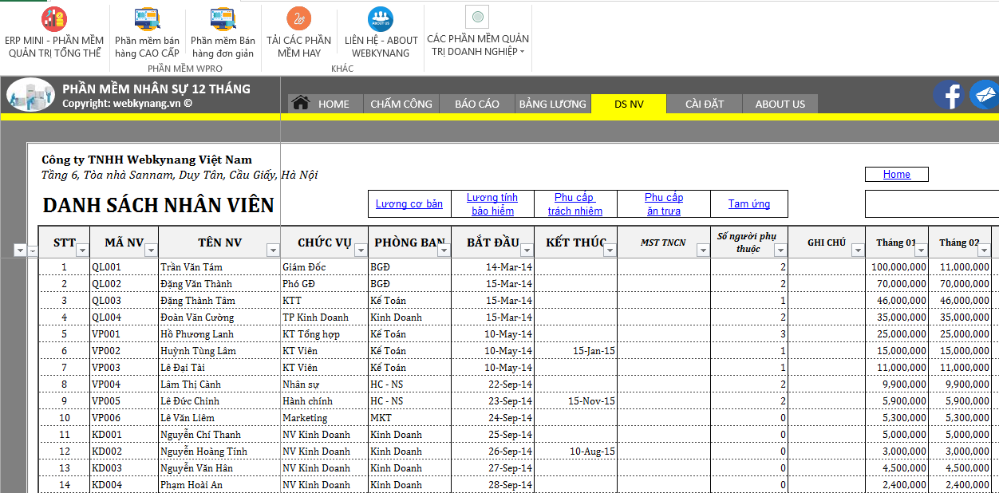Select cell Nguyễn Chí Thanh
This screenshot has height=493, width=999.
[x=219, y=435]
